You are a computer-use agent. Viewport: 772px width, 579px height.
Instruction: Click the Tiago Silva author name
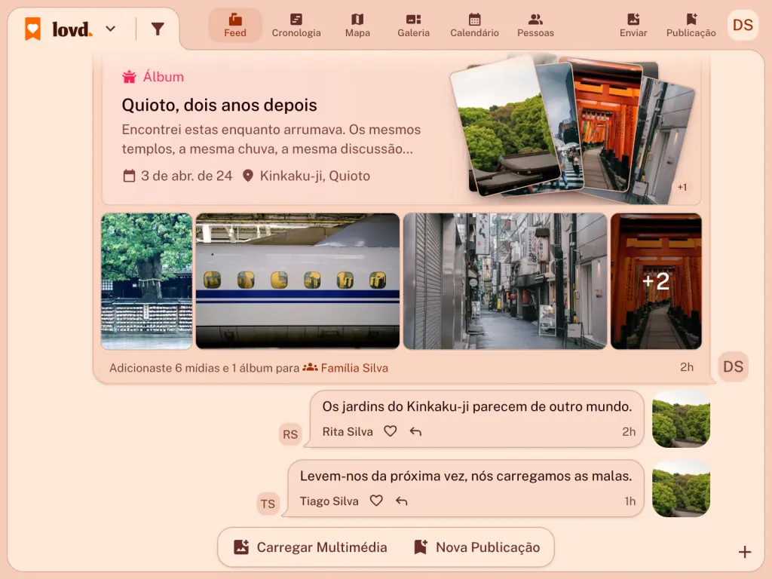(x=329, y=501)
